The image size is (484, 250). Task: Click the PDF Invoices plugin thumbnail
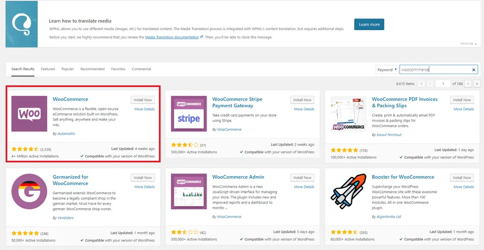click(349, 114)
